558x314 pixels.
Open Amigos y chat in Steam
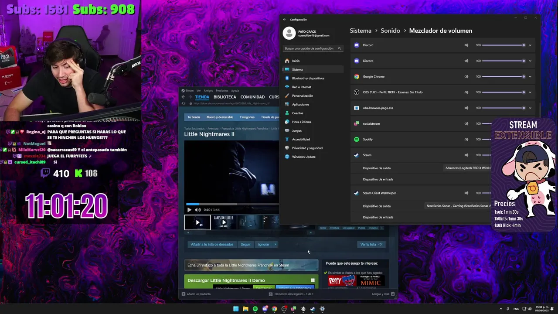pos(383,294)
